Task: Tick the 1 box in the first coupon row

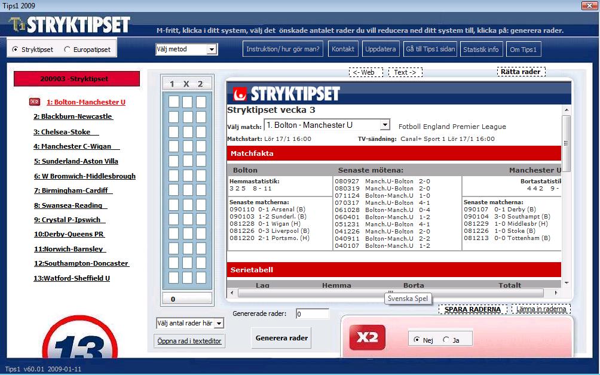Action: (x=173, y=102)
